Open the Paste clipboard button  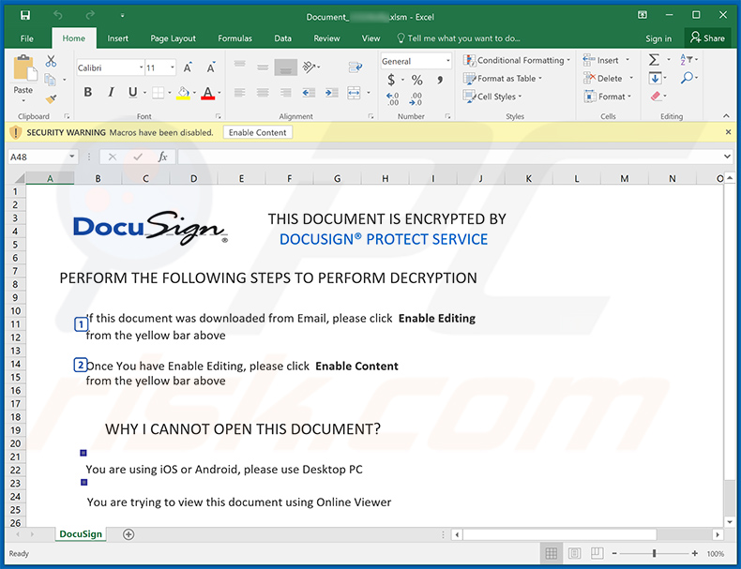tap(23, 80)
